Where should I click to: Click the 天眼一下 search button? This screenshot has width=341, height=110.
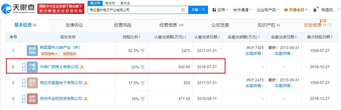click(198, 10)
